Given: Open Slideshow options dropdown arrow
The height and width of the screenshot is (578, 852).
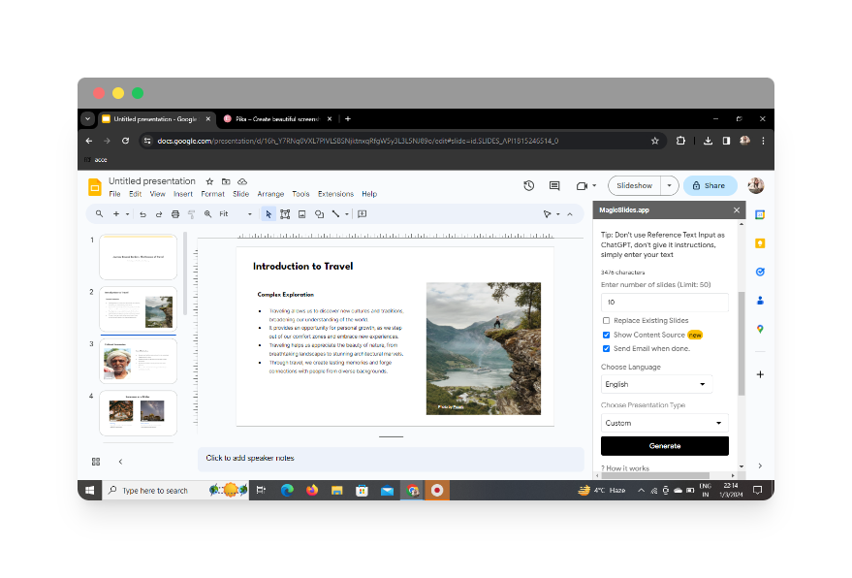Looking at the screenshot, I should (670, 186).
